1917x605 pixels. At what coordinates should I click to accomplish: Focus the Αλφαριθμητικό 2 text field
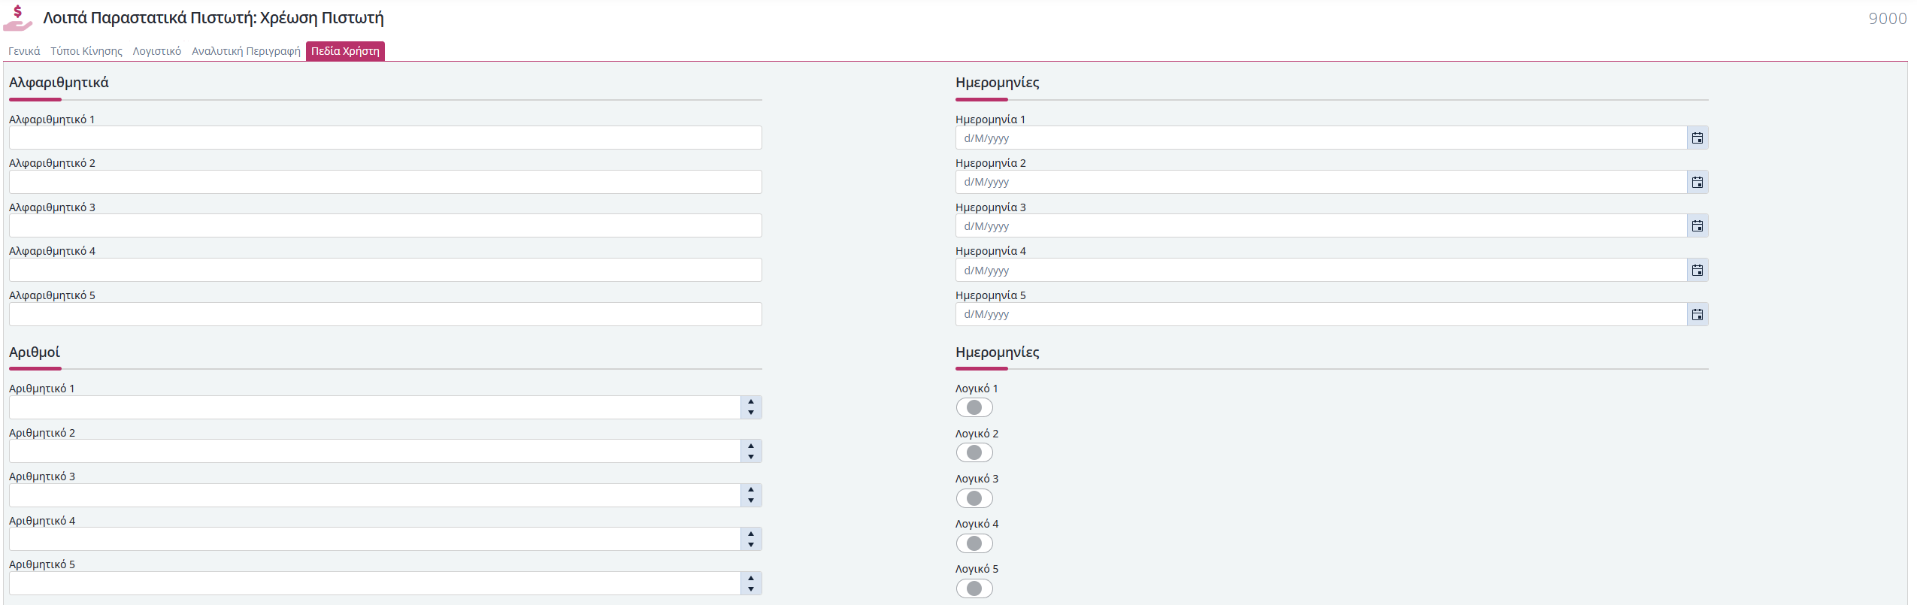point(386,182)
